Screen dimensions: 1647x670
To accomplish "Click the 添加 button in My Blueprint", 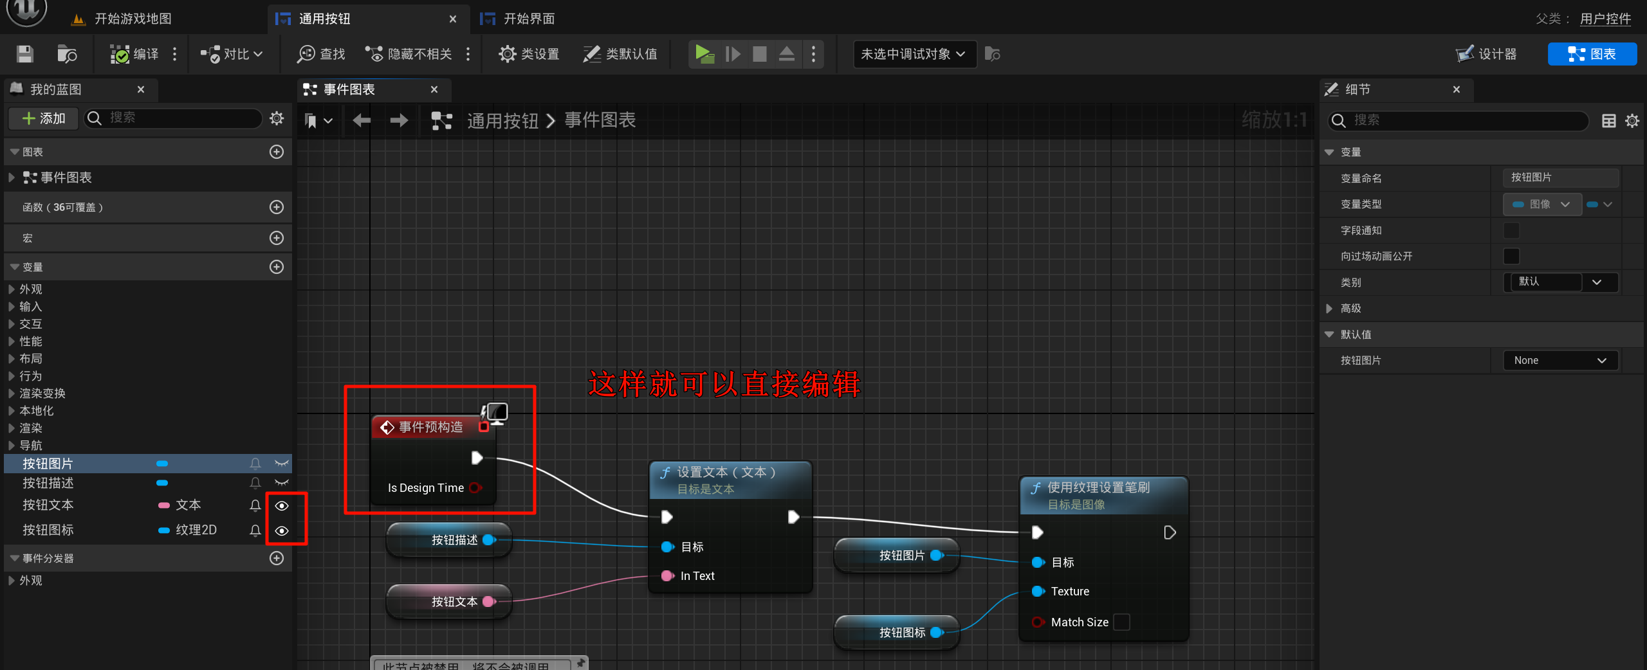I will click(x=44, y=118).
